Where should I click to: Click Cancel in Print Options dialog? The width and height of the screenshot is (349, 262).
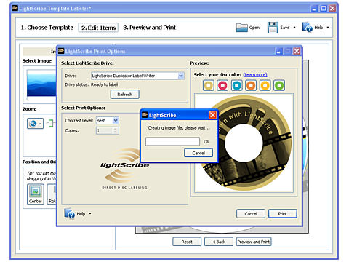coord(251,214)
